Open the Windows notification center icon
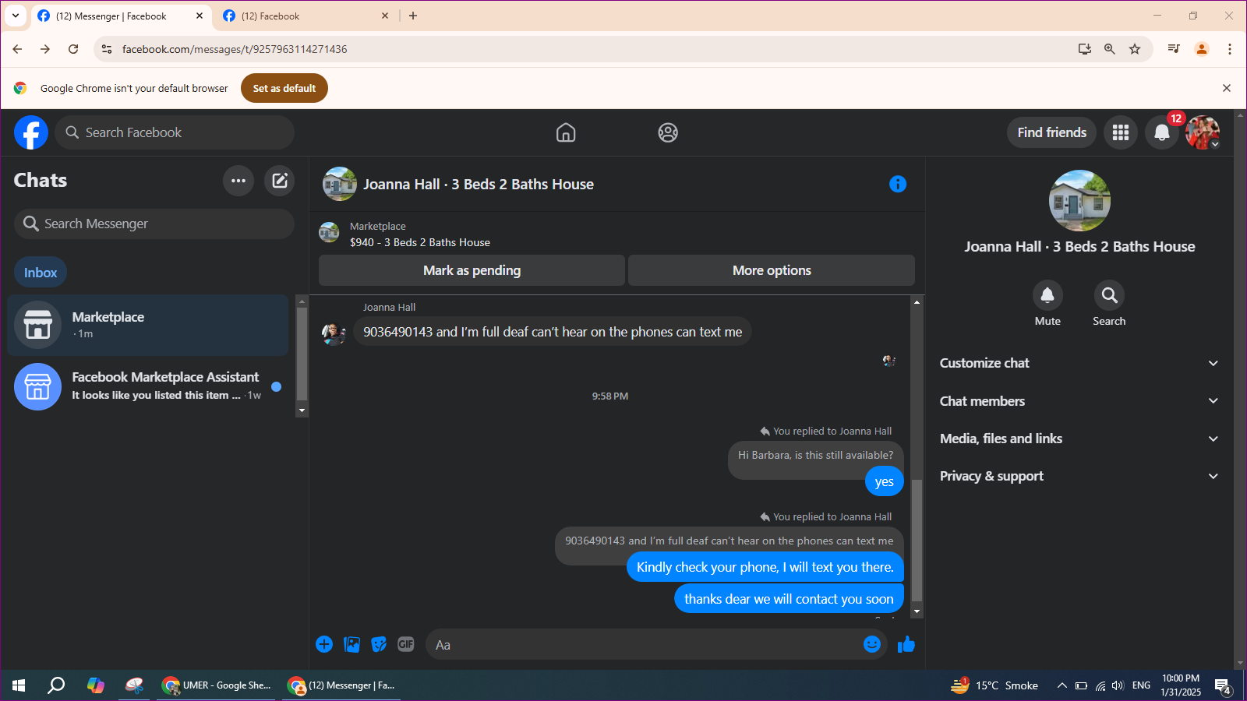The image size is (1247, 701). pos(1223,686)
